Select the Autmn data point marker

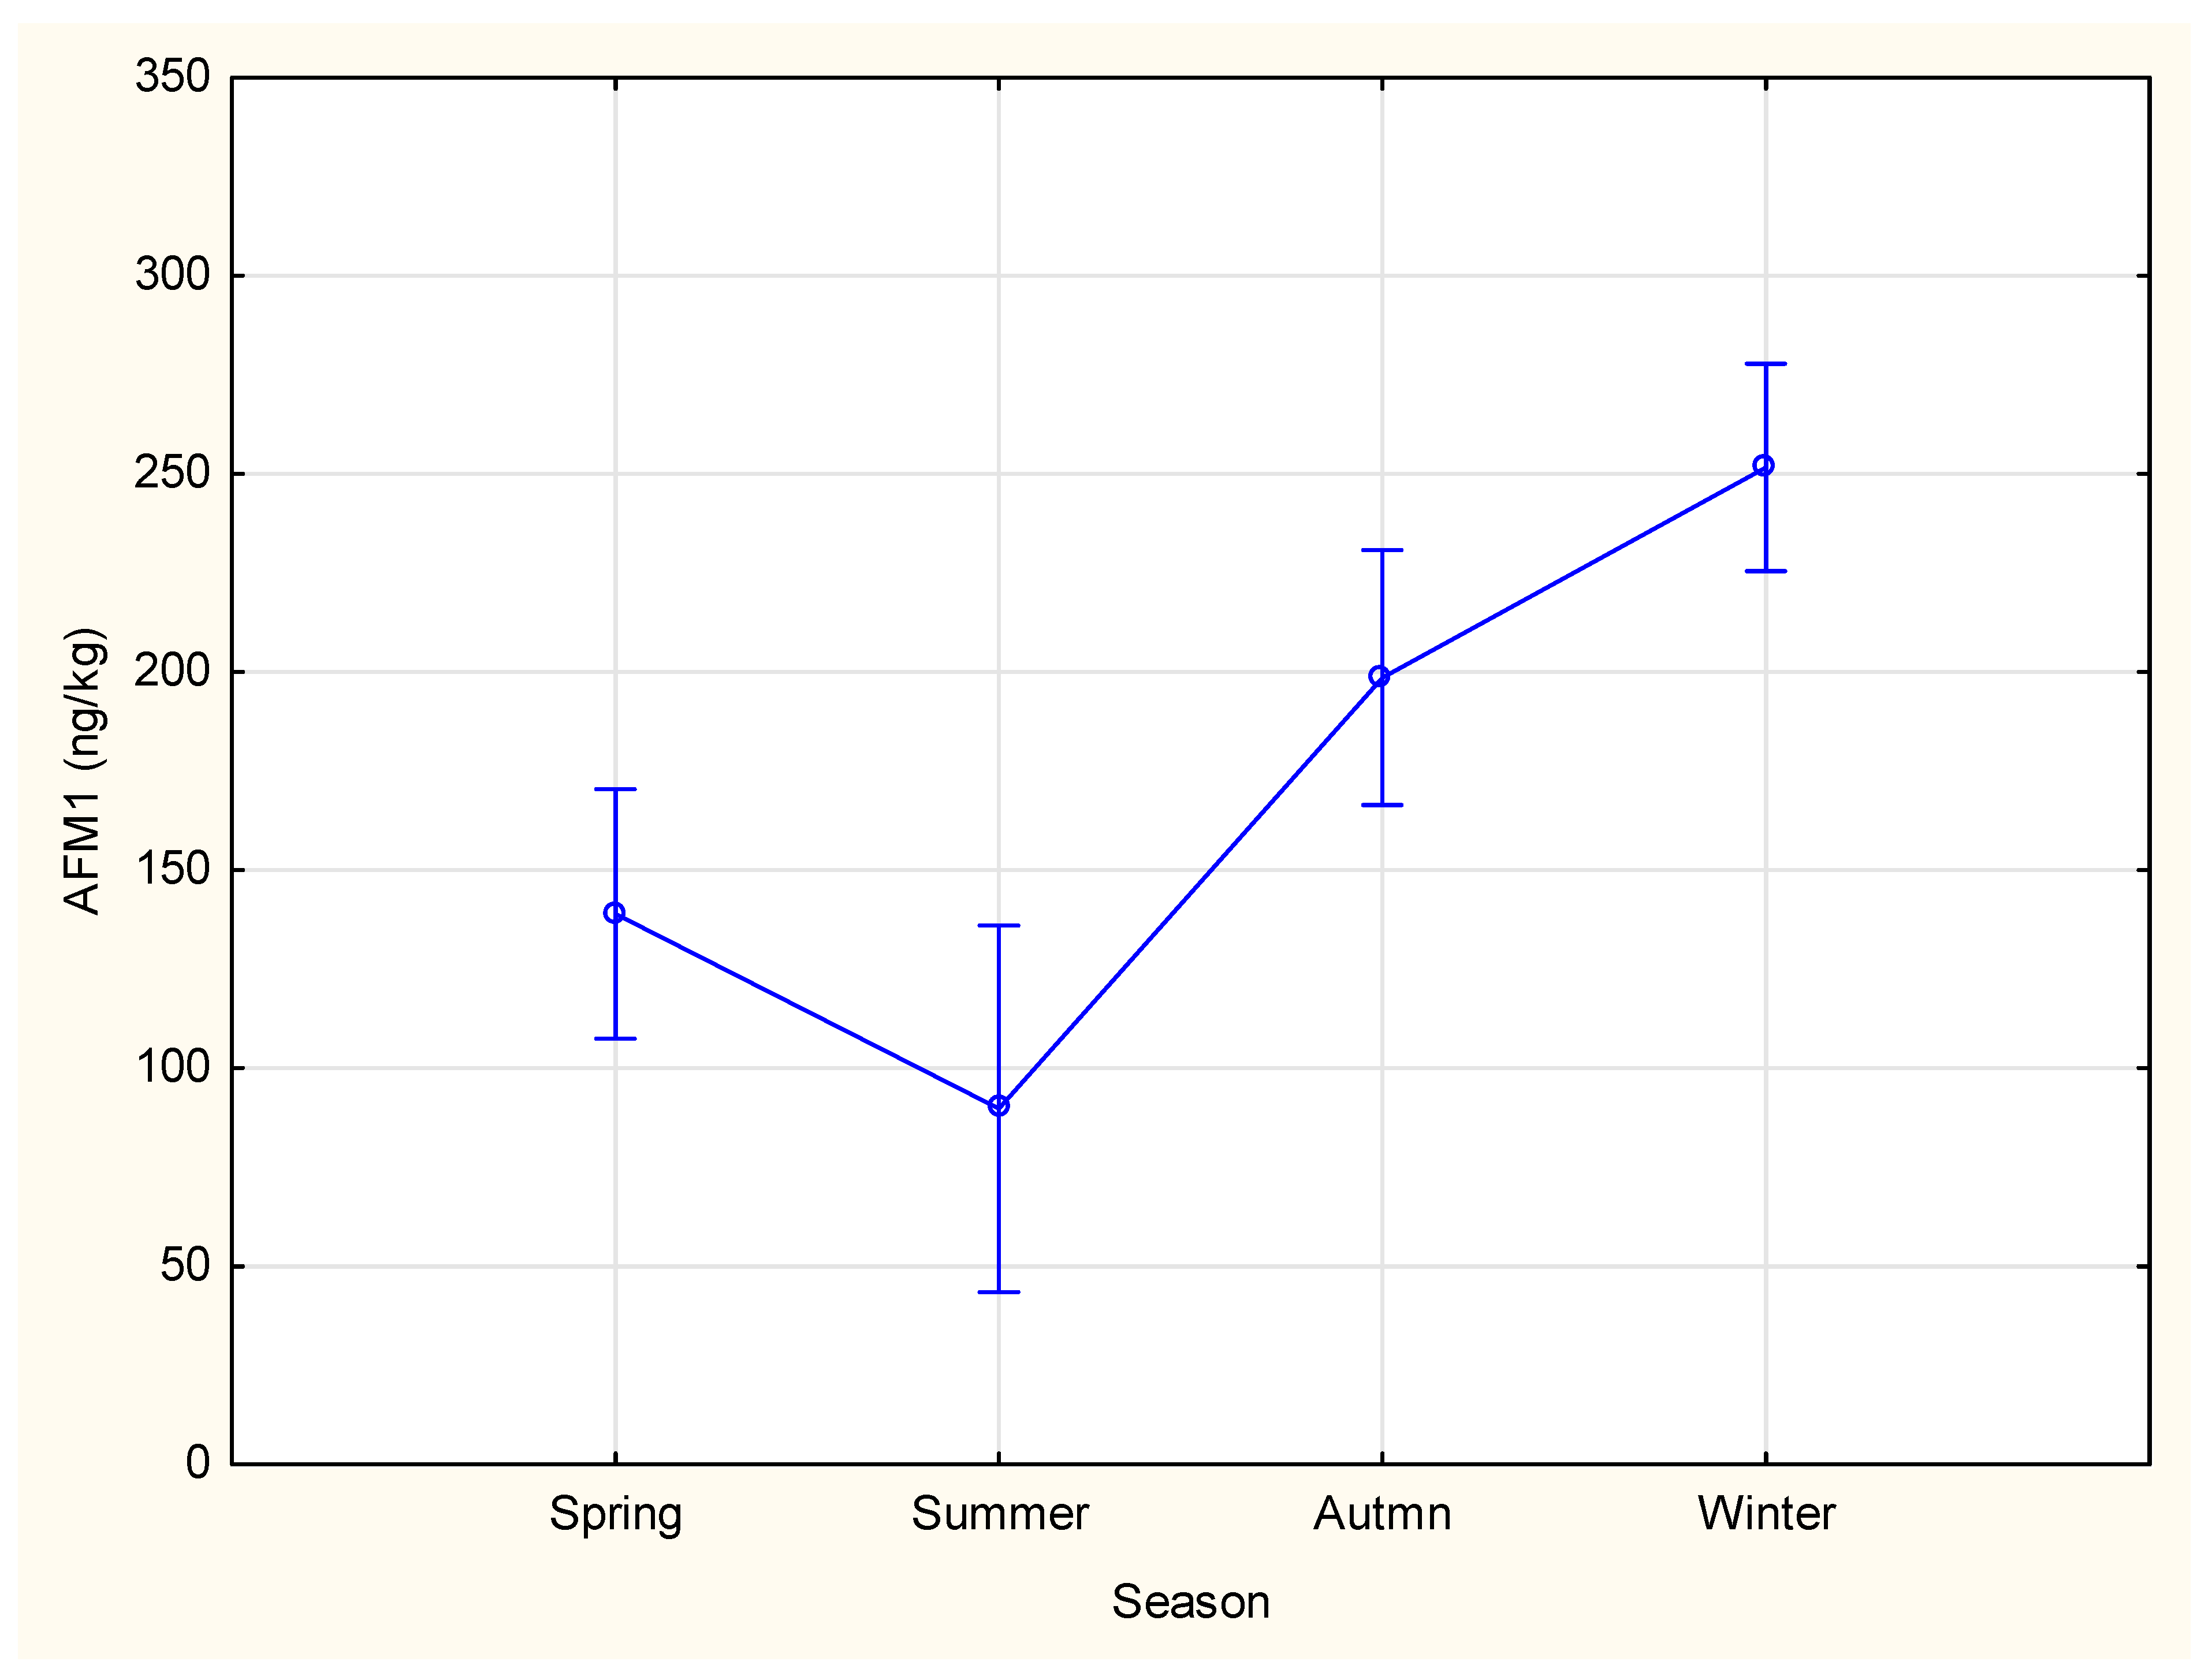coord(1379,677)
